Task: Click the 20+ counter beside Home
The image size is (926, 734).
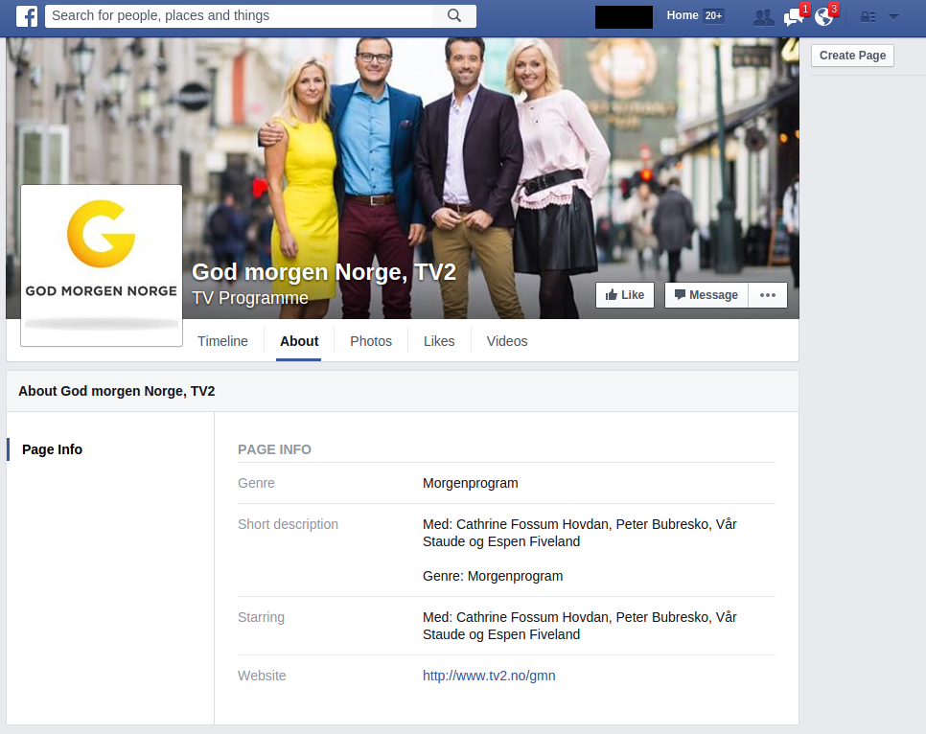Action: (x=713, y=16)
